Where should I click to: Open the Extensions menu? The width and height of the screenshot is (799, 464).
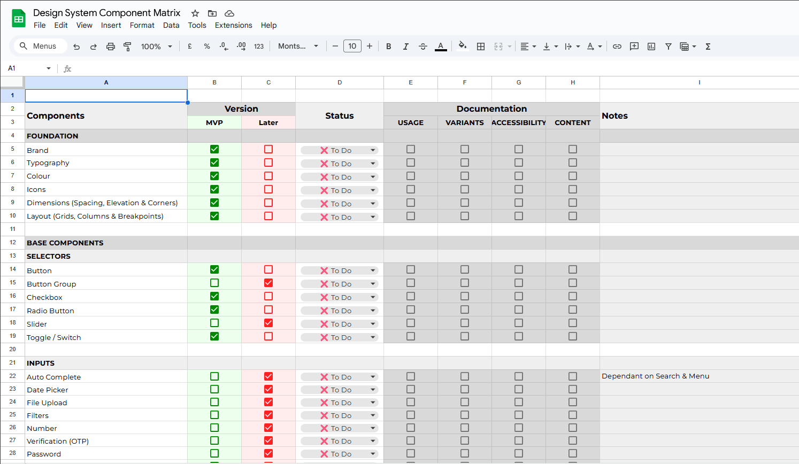(234, 25)
